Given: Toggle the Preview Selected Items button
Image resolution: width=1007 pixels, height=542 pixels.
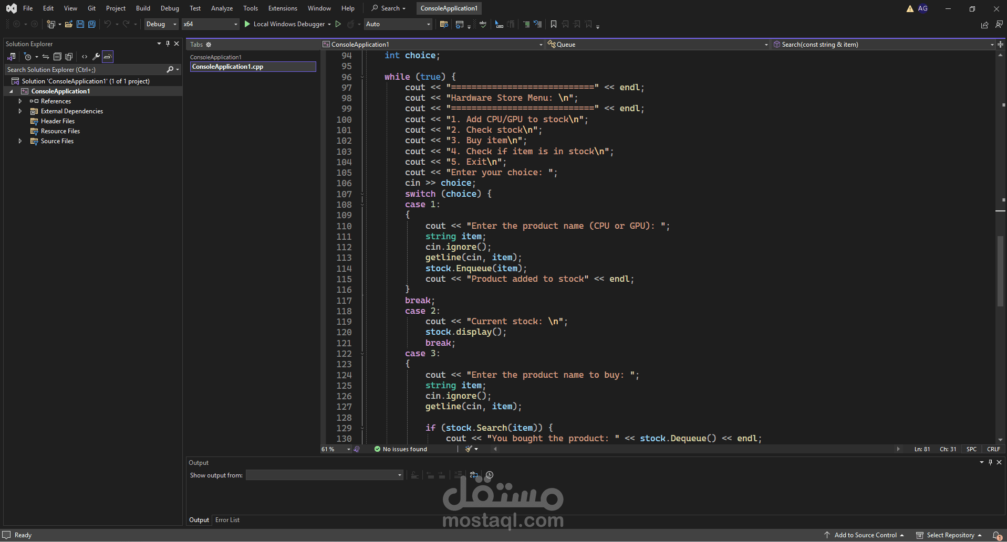Looking at the screenshot, I should point(108,57).
